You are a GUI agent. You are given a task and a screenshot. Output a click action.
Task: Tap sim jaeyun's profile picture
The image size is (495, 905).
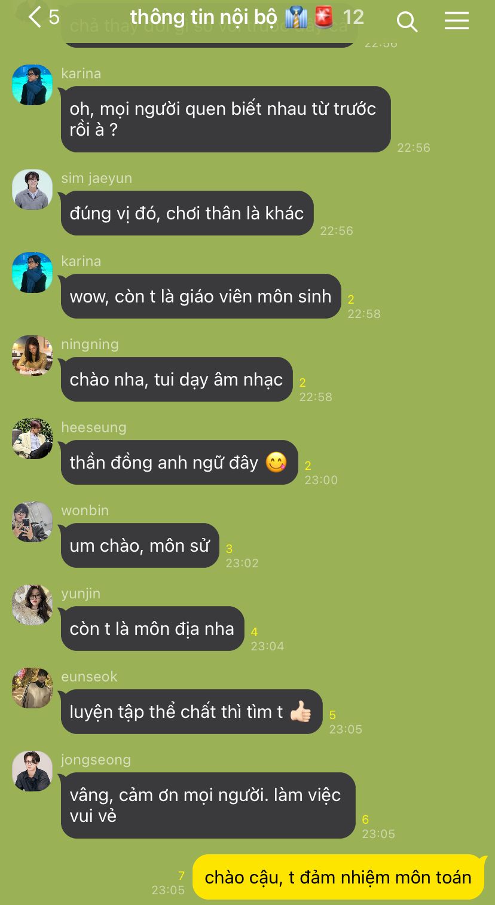click(32, 189)
